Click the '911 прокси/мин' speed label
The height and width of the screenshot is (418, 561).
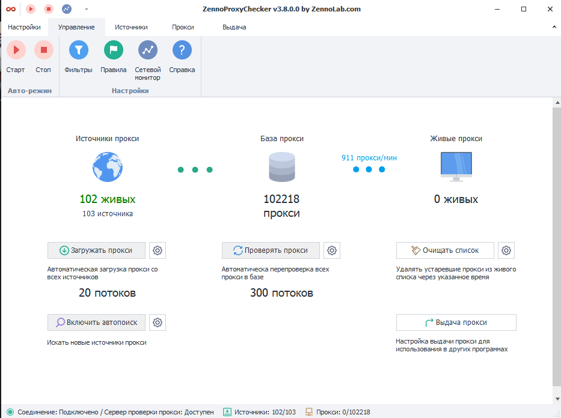coord(369,157)
